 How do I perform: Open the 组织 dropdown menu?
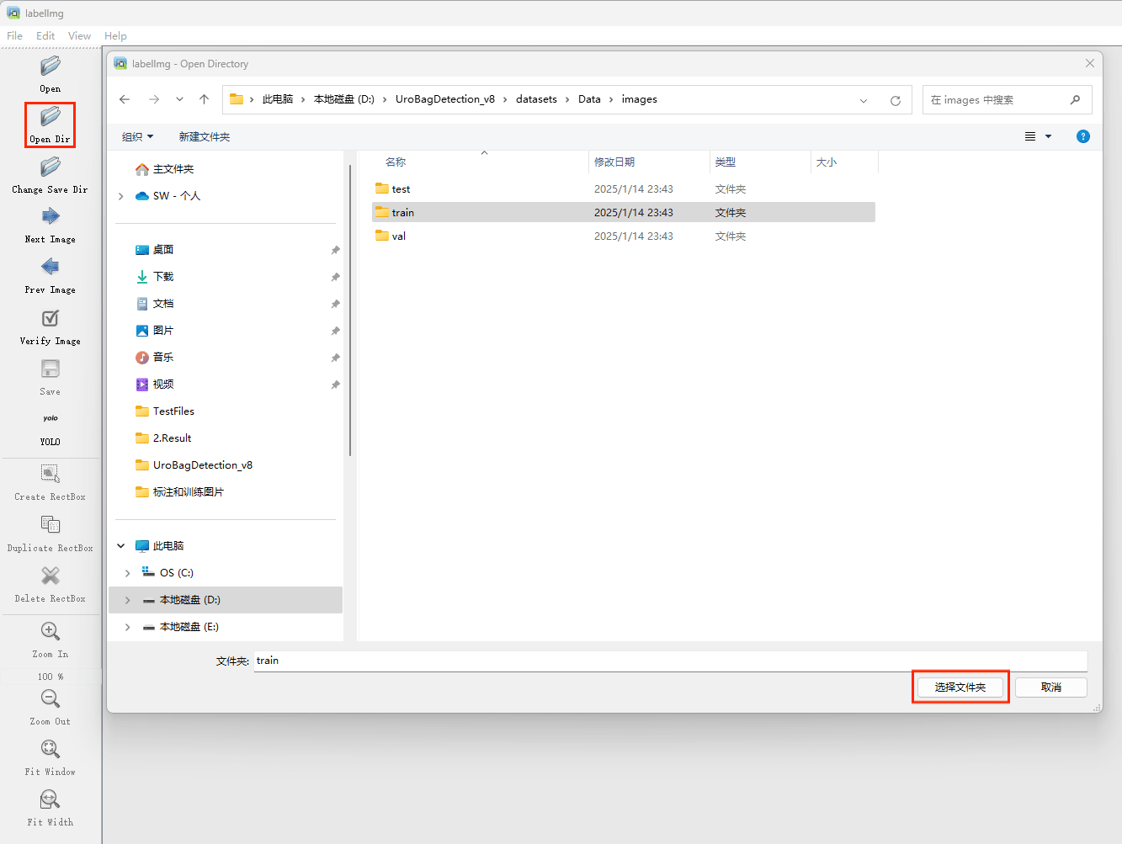137,136
